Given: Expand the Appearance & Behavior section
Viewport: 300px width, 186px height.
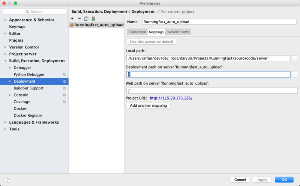Looking at the screenshot, I should (5, 20).
